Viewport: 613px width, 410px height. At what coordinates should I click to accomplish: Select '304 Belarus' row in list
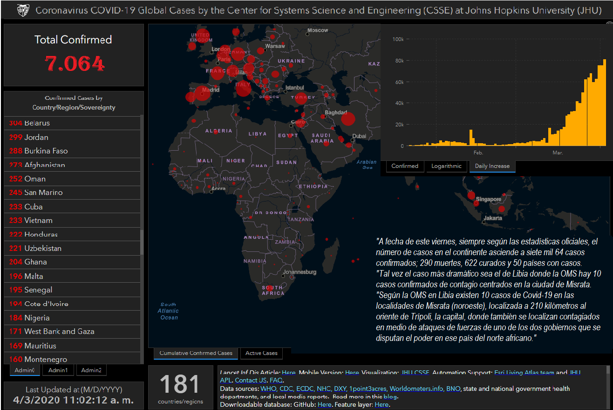point(72,123)
